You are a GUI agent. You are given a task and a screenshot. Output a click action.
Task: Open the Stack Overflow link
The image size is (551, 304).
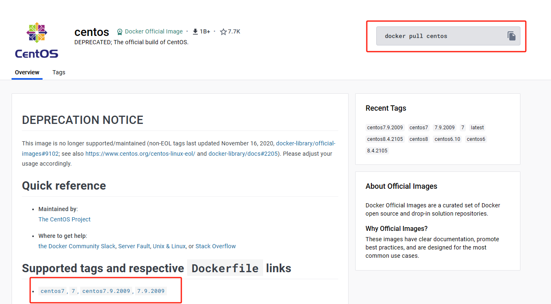point(216,246)
